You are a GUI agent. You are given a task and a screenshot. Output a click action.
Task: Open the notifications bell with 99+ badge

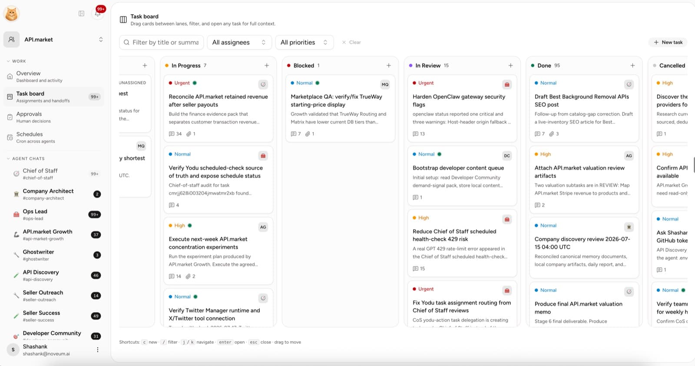tap(98, 13)
